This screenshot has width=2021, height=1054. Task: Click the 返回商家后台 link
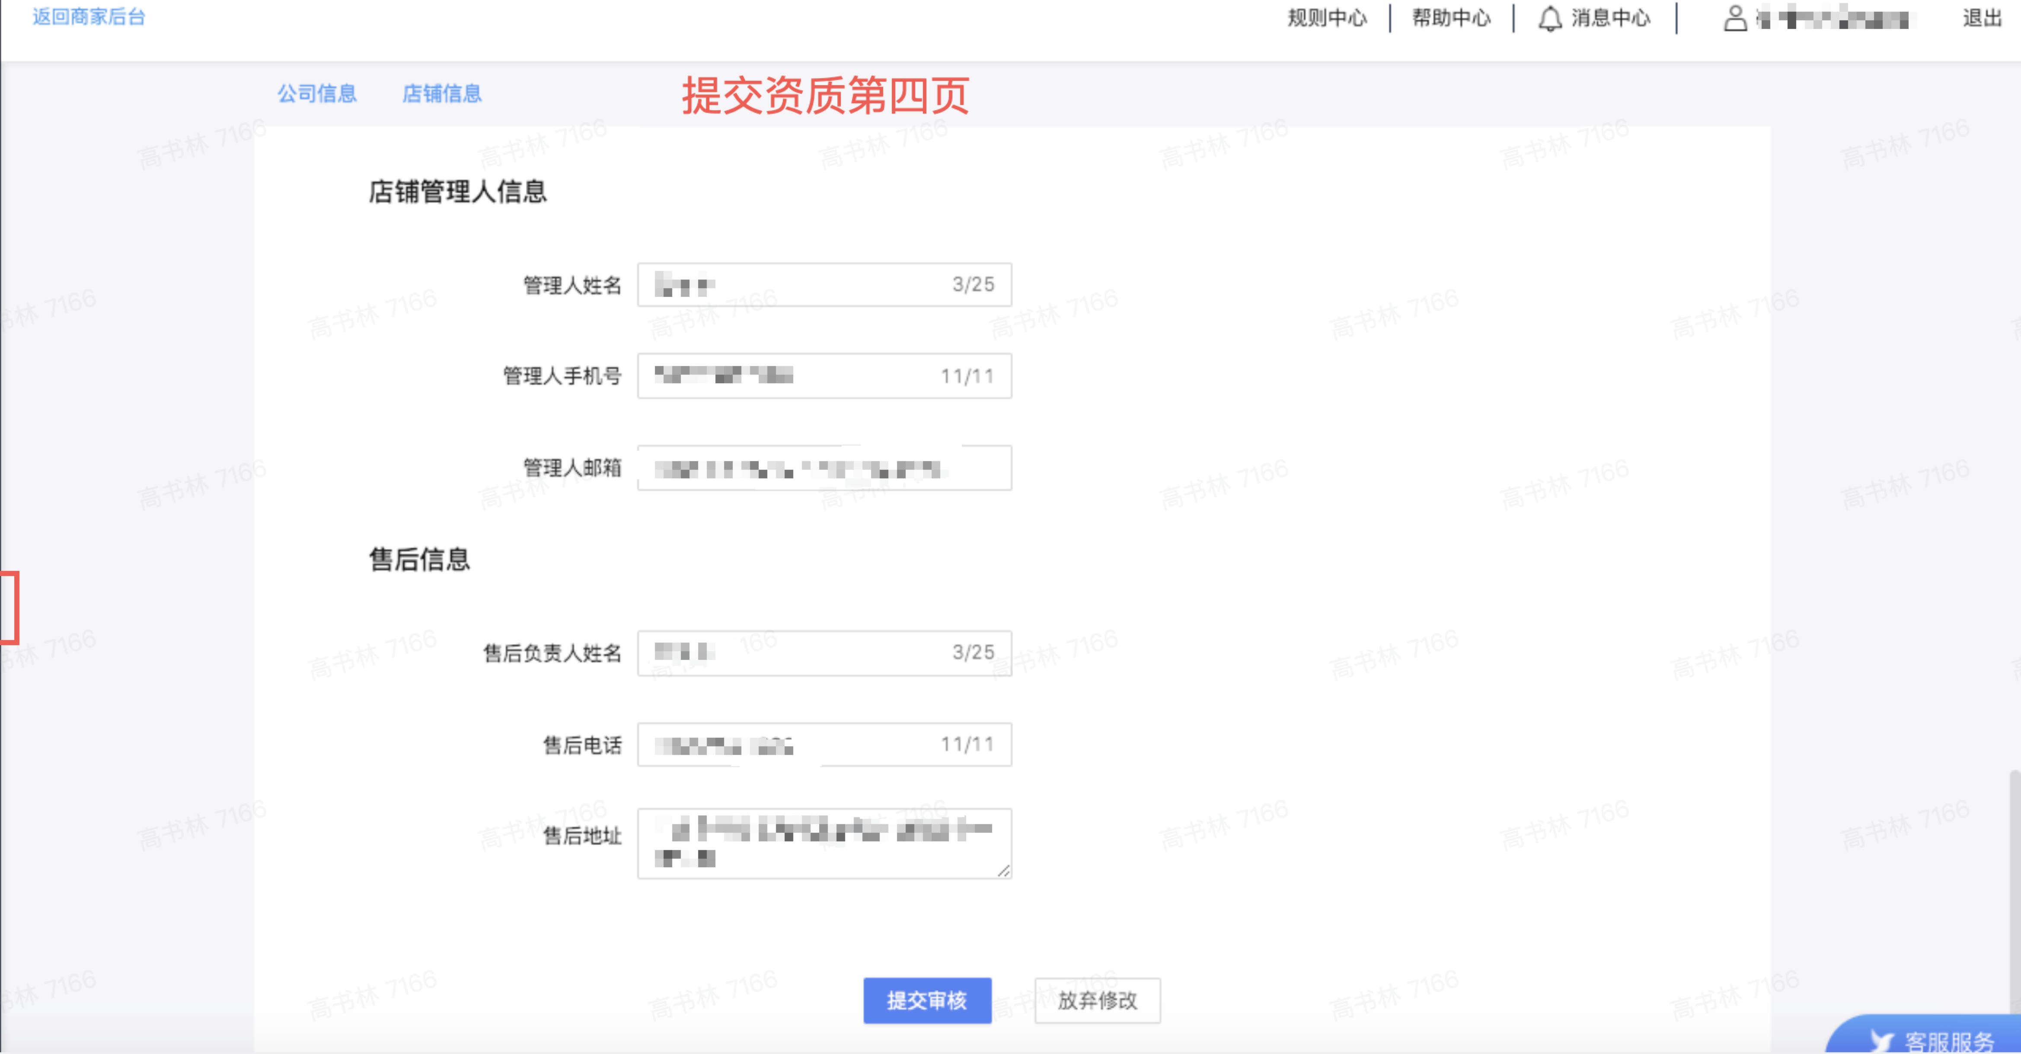pos(88,16)
